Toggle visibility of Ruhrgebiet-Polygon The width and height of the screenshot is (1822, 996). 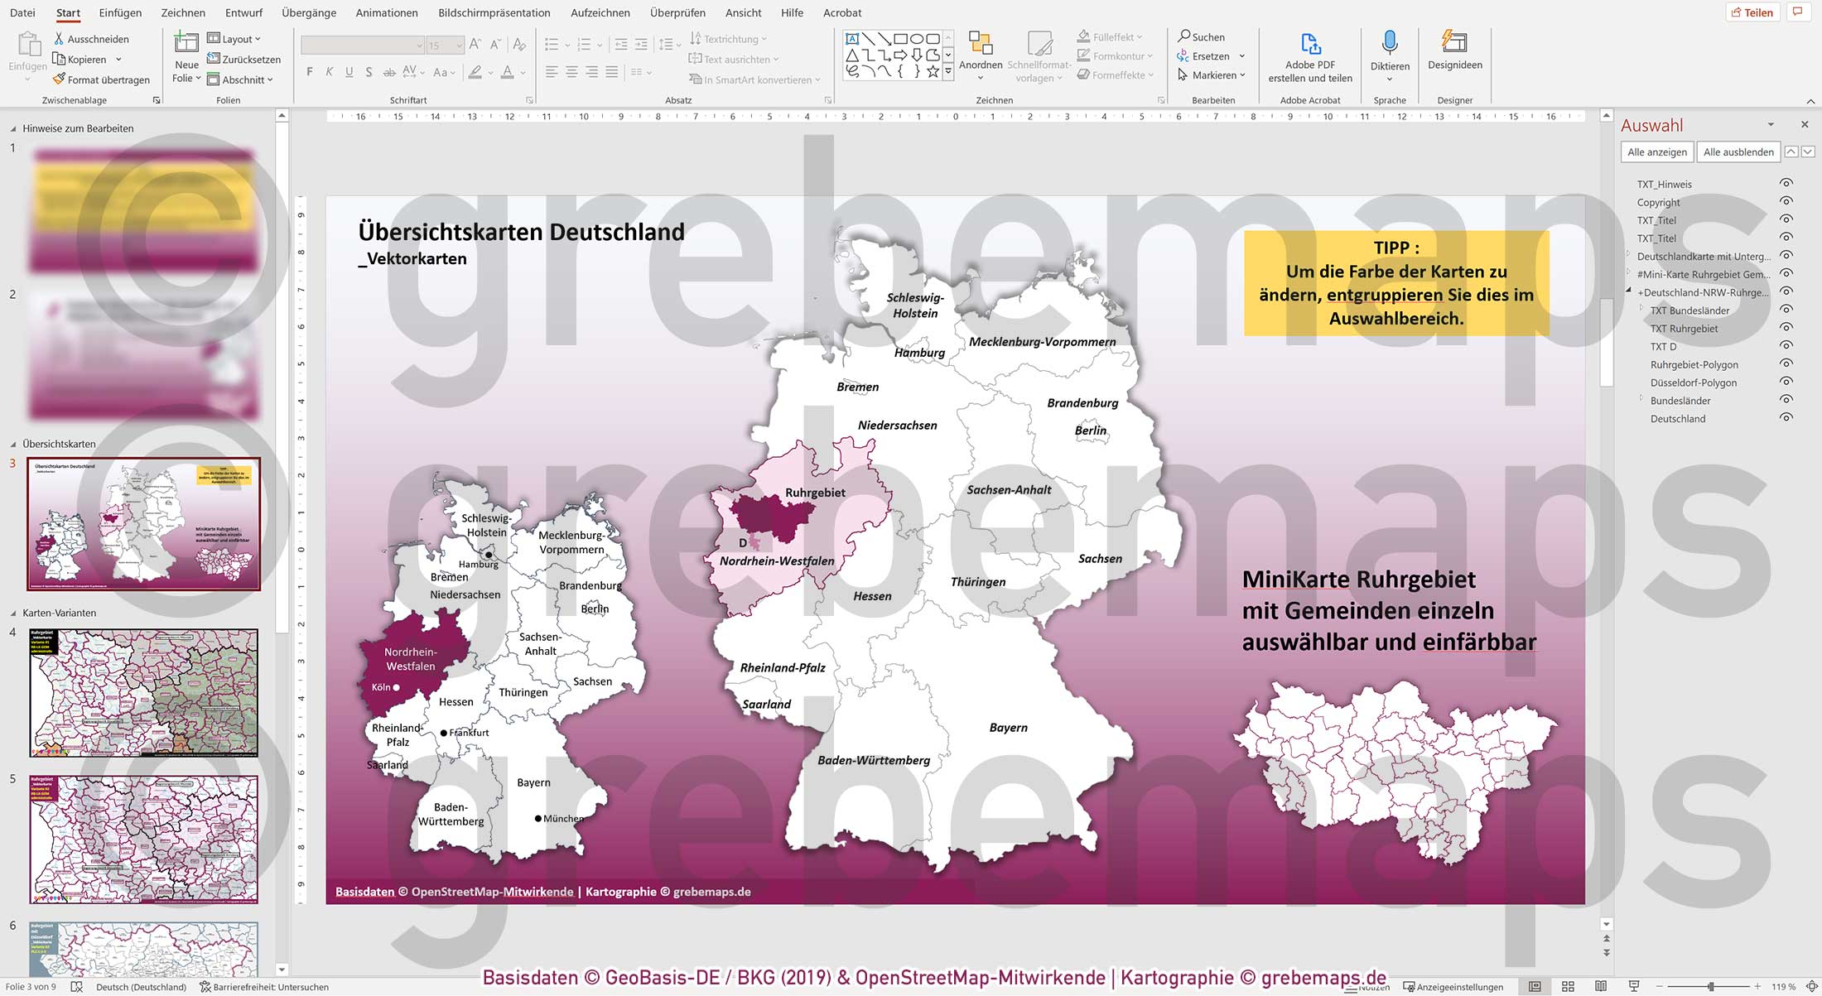tap(1786, 364)
